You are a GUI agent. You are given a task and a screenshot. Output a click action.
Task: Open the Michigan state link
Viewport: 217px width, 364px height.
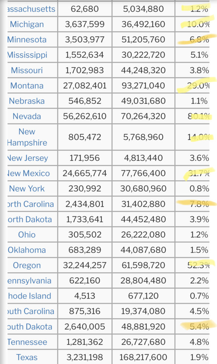(27, 24)
